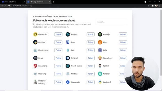Click the hashnode blue diamond icon
The width and height of the screenshot is (162, 91).
(x=68, y=82)
